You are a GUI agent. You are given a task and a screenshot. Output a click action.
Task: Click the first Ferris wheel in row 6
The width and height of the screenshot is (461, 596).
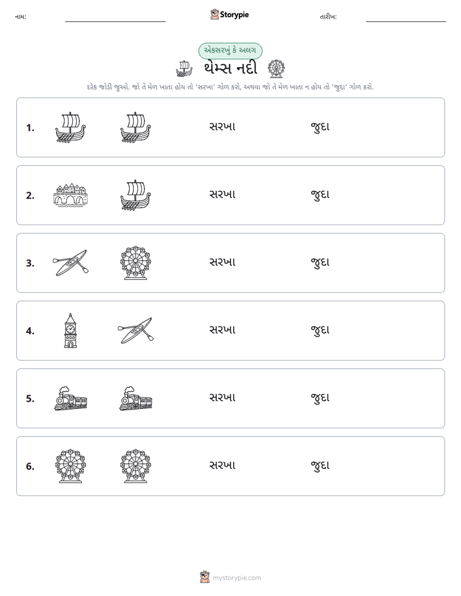(70, 466)
